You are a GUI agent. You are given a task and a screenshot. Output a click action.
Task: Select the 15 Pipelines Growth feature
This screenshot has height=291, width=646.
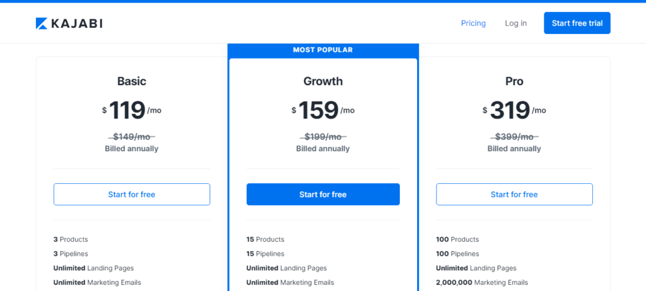click(x=265, y=254)
